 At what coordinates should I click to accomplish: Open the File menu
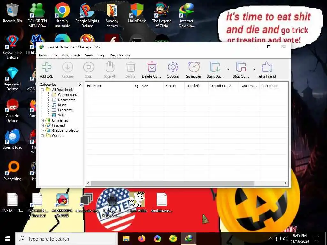point(54,55)
